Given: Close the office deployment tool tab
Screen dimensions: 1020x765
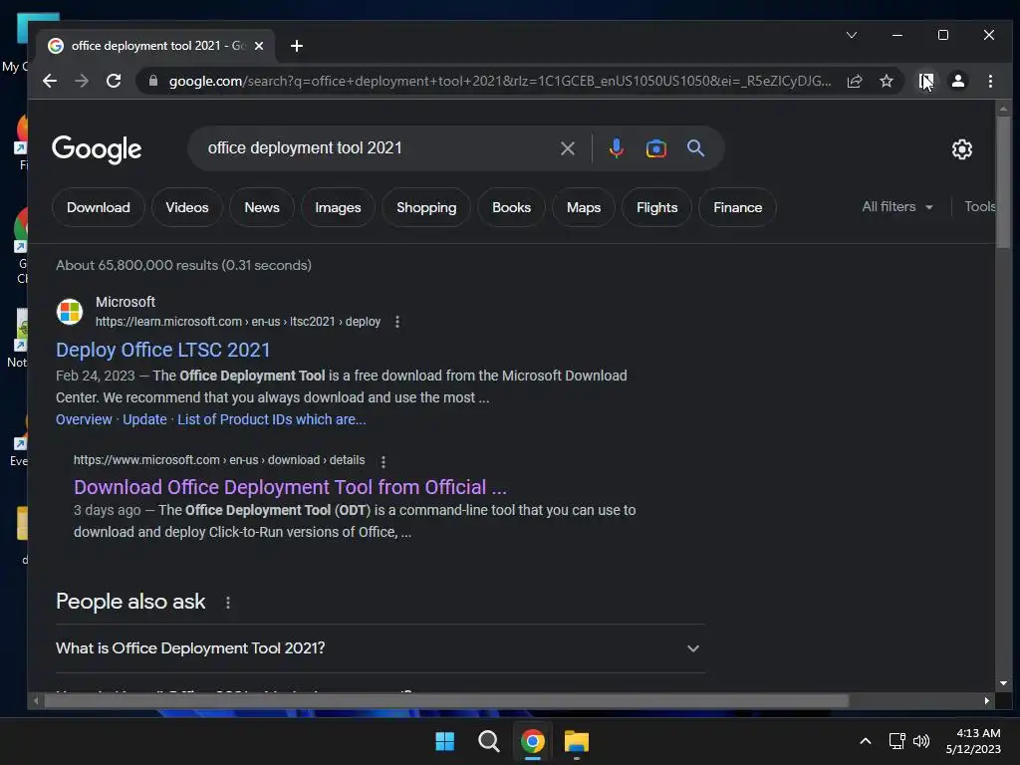Looking at the screenshot, I should coord(259,46).
